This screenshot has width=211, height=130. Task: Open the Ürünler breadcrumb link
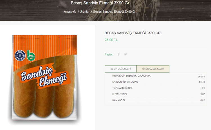85,12
